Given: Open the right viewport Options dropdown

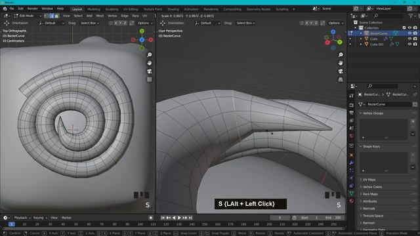Looking at the screenshot, I should pos(336,23).
